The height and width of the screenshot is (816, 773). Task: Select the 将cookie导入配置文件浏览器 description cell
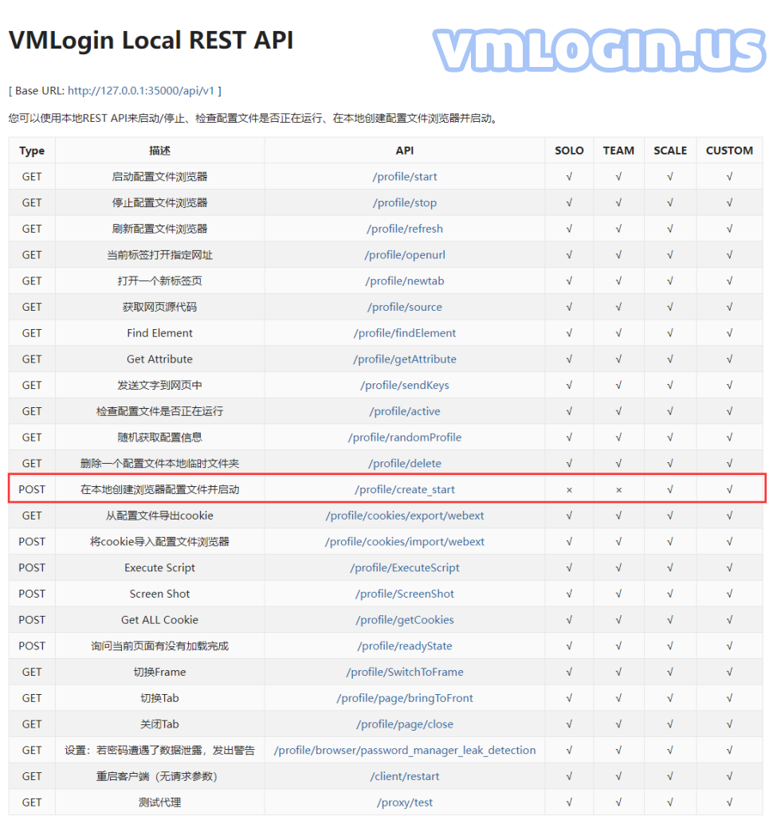click(160, 542)
